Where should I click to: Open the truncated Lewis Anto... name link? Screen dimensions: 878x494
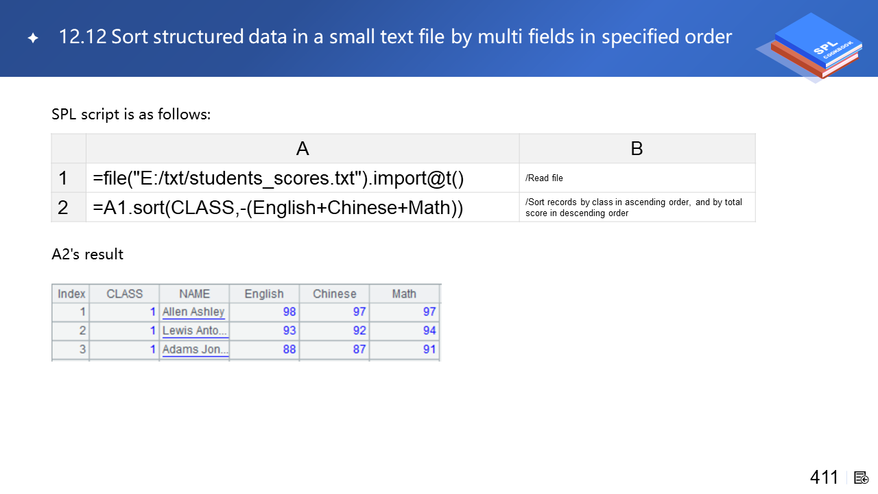(195, 331)
